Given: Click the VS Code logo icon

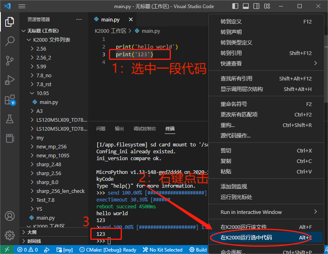Looking at the screenshot, I should [x=8, y=6].
